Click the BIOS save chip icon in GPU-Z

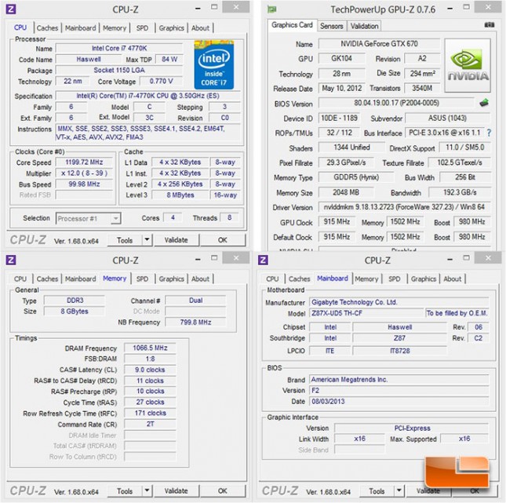coord(484,104)
